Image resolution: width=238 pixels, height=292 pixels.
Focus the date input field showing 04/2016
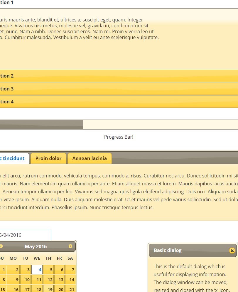tap(25, 235)
